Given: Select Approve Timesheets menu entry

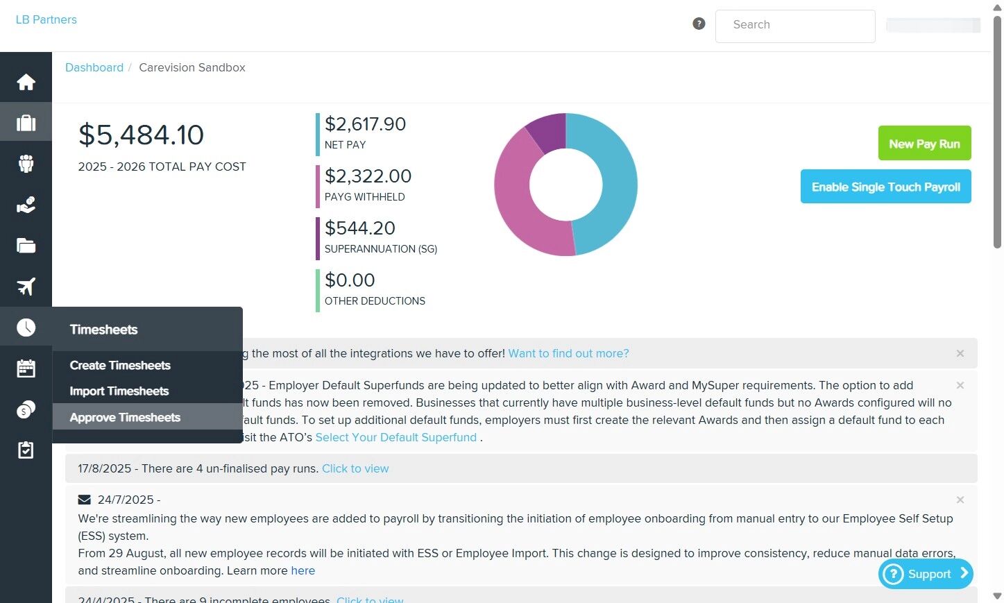Looking at the screenshot, I should [125, 417].
